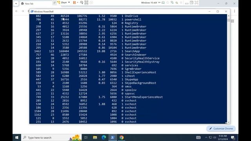Open the VMware Player menu
Viewport: 251px width, 141px height.
(64, 3)
